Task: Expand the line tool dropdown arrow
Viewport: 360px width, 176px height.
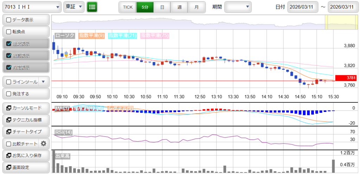Action: (43, 82)
